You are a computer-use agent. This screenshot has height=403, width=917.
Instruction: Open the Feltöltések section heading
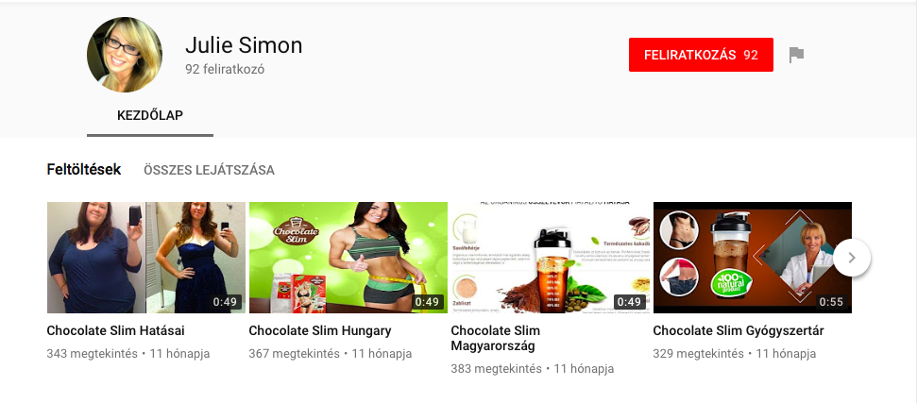point(84,170)
